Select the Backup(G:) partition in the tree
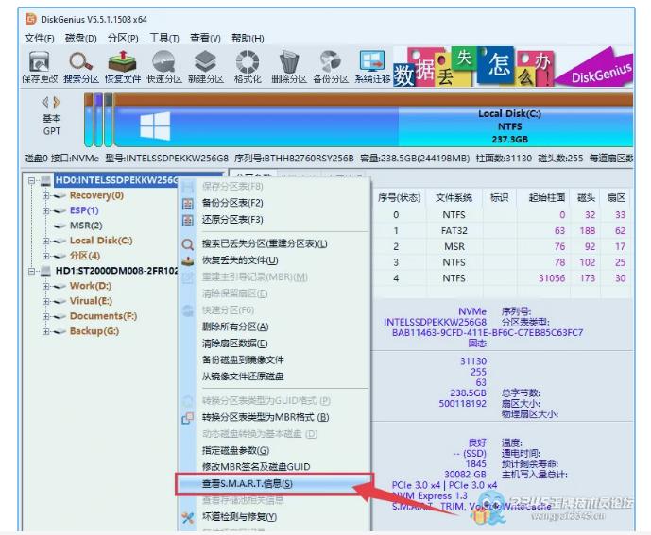 pyautogui.click(x=94, y=331)
